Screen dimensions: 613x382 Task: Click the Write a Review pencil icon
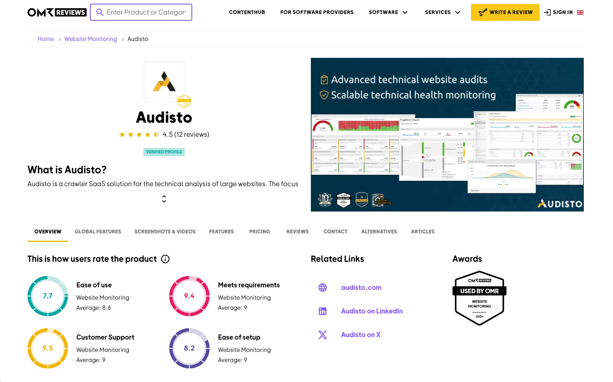pyautogui.click(x=483, y=12)
